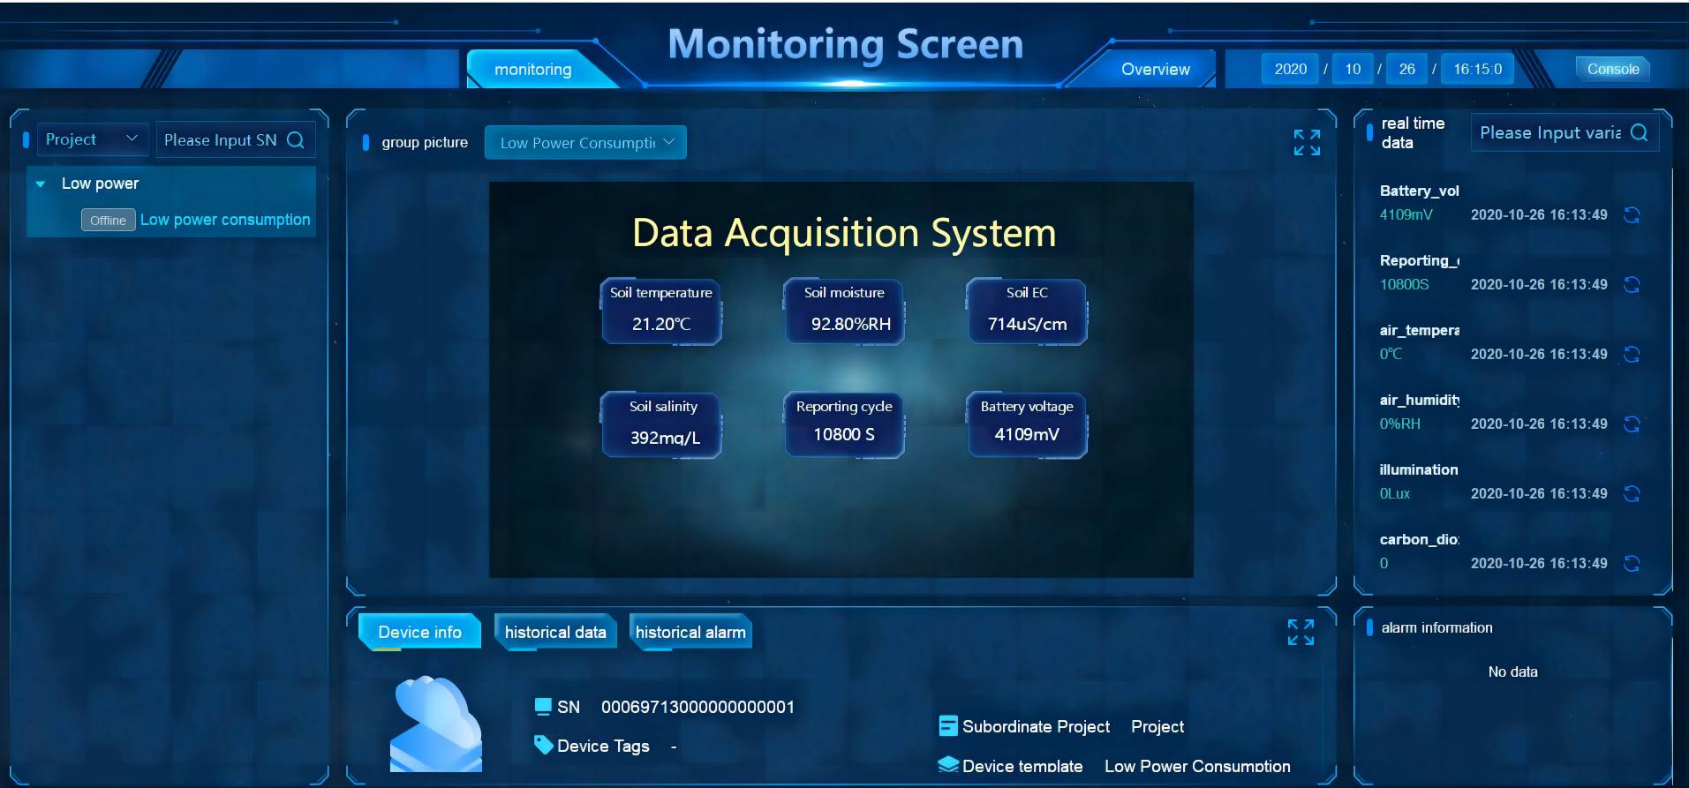Click the SN search magnifier icon
This screenshot has height=788, width=1689.
click(296, 140)
